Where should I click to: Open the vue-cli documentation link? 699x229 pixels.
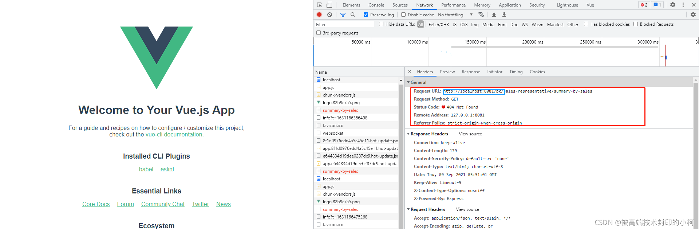[x=174, y=134]
